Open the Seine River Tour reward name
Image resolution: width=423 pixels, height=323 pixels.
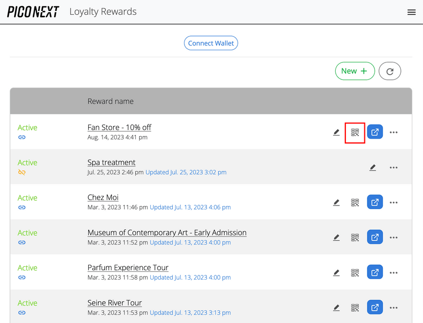pos(114,303)
